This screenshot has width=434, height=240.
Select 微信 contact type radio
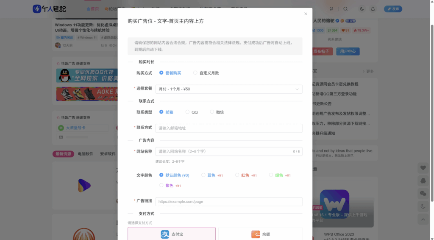coord(217,112)
